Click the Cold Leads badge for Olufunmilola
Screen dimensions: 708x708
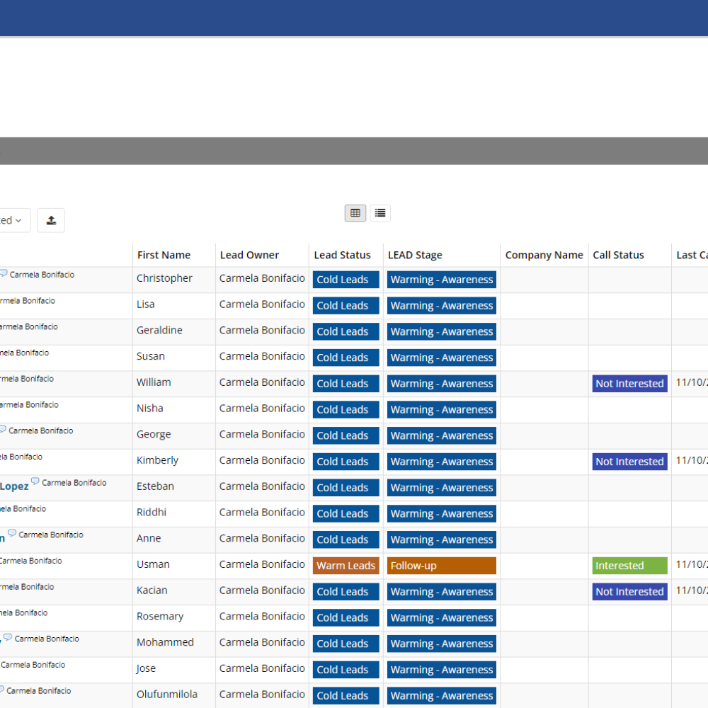pyautogui.click(x=346, y=696)
